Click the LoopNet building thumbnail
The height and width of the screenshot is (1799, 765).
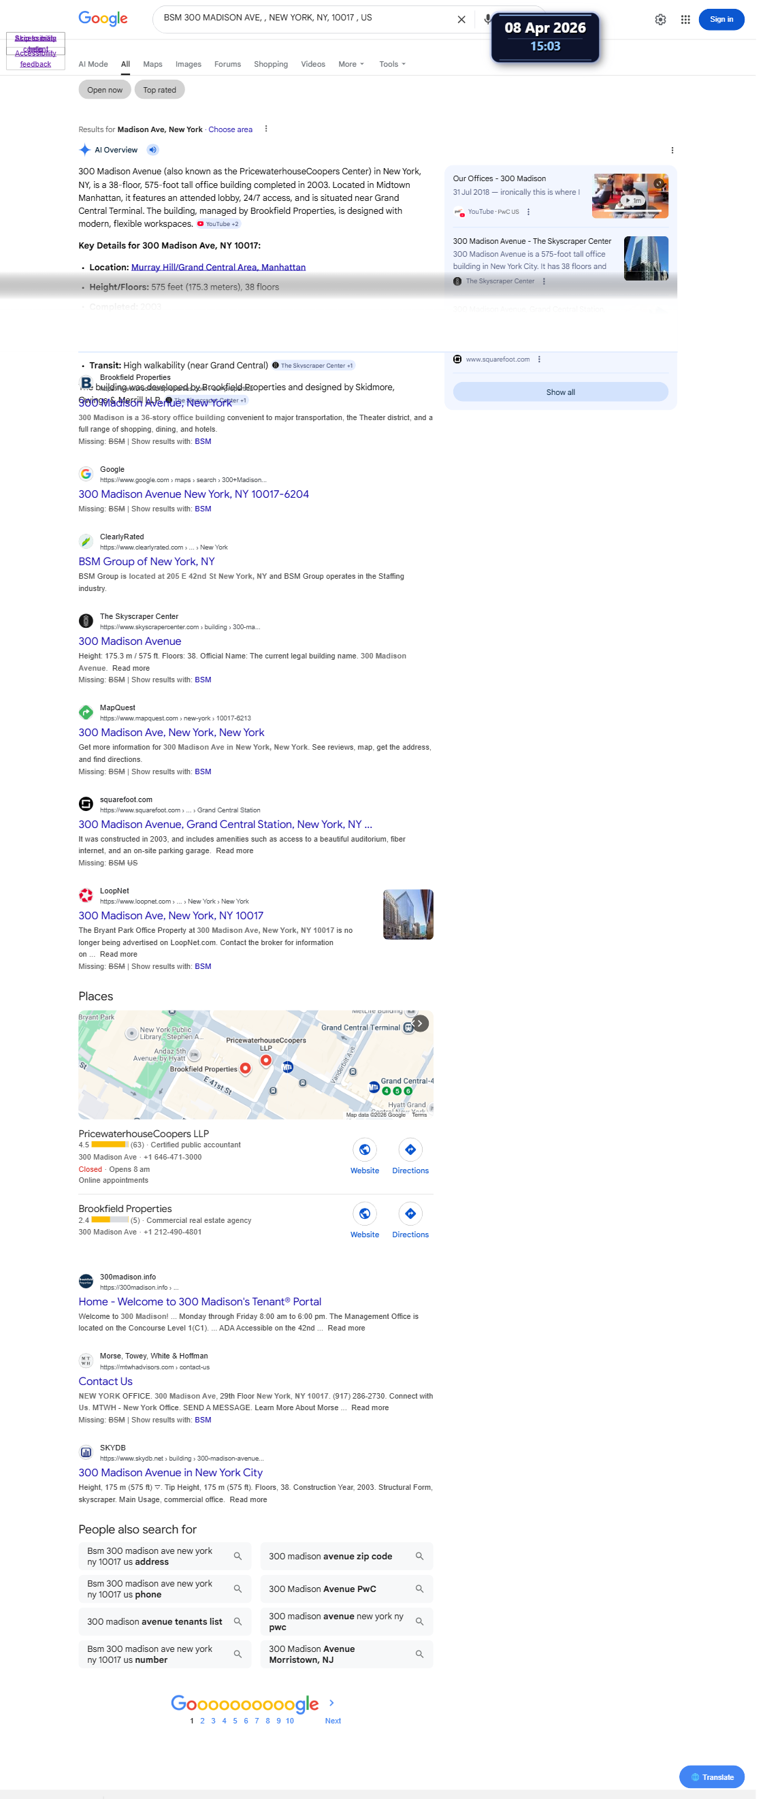pyautogui.click(x=408, y=914)
